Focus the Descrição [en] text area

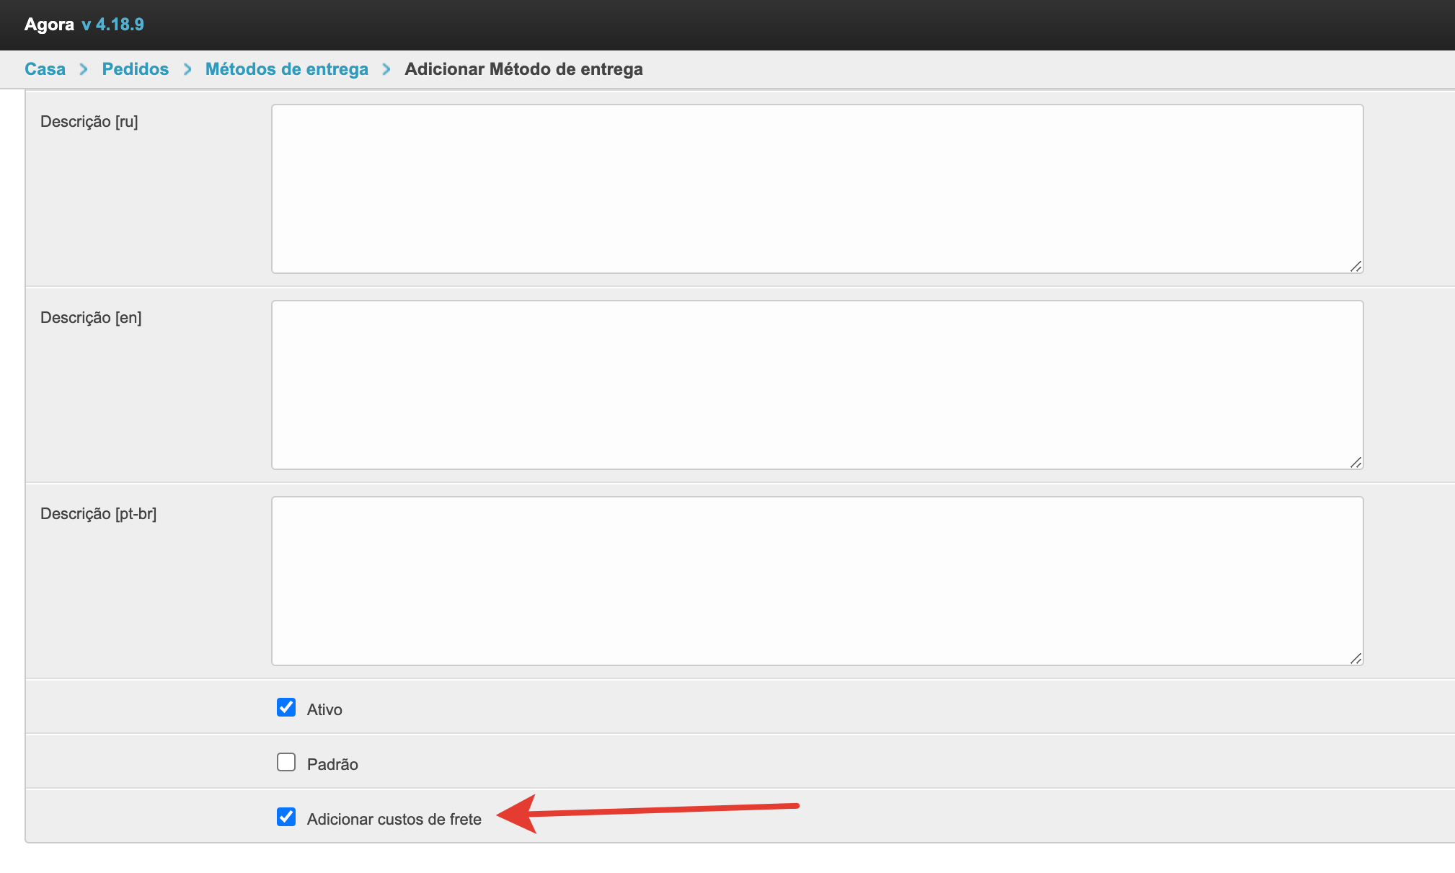pos(817,385)
